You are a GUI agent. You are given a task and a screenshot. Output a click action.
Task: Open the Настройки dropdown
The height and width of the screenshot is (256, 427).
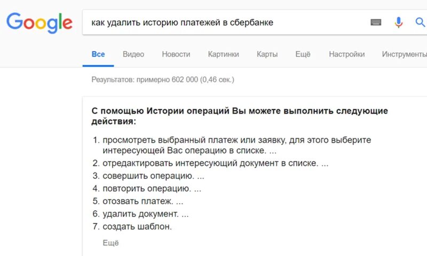(346, 54)
